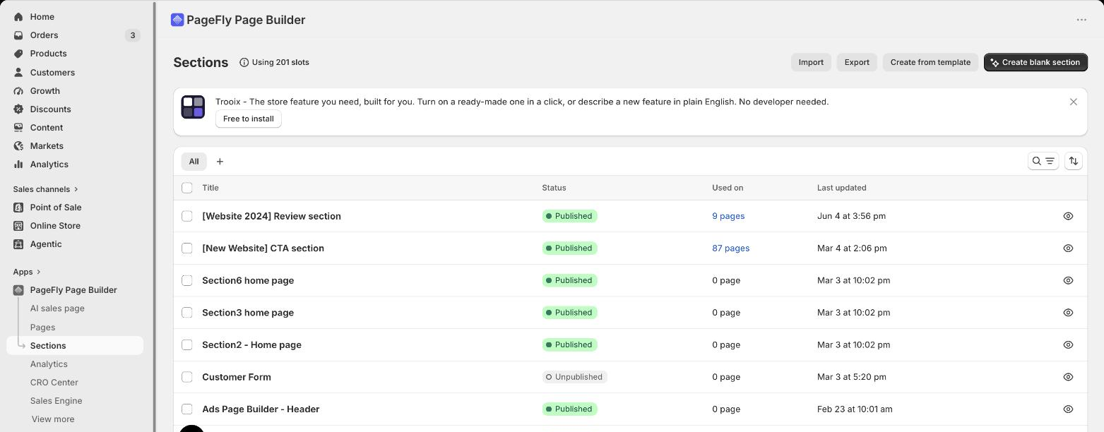The image size is (1104, 432).
Task: Click the Orders badge showing 3
Action: click(132, 35)
